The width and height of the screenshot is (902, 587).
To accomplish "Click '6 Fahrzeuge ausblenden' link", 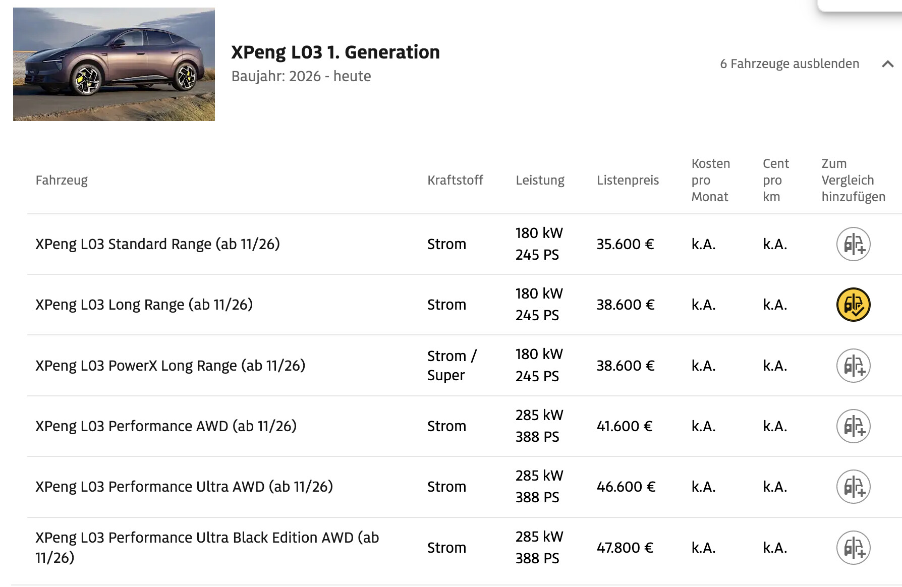I will coord(790,64).
